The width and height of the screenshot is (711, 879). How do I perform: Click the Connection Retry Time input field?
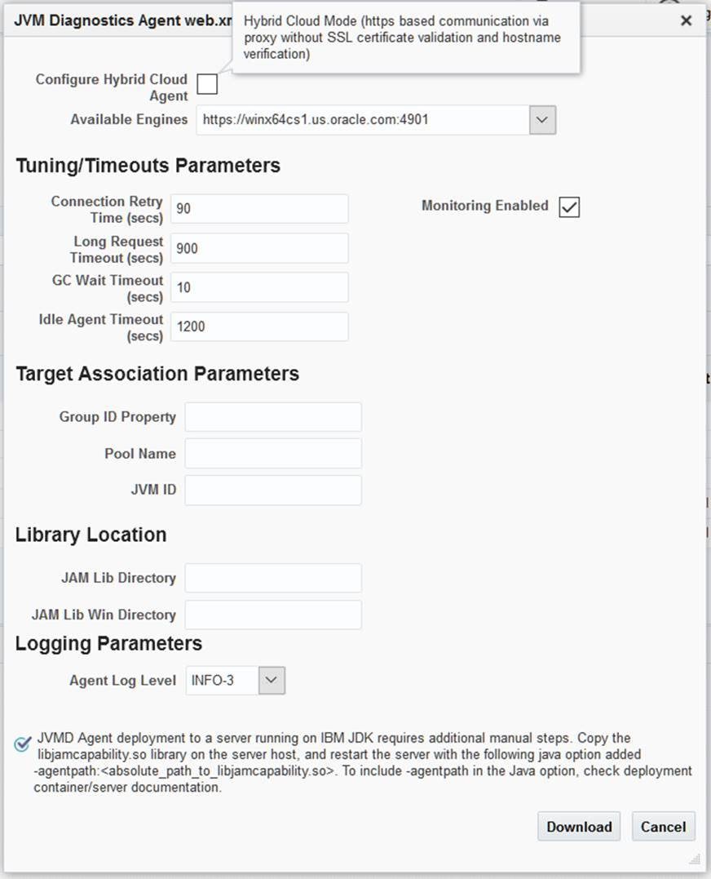258,208
